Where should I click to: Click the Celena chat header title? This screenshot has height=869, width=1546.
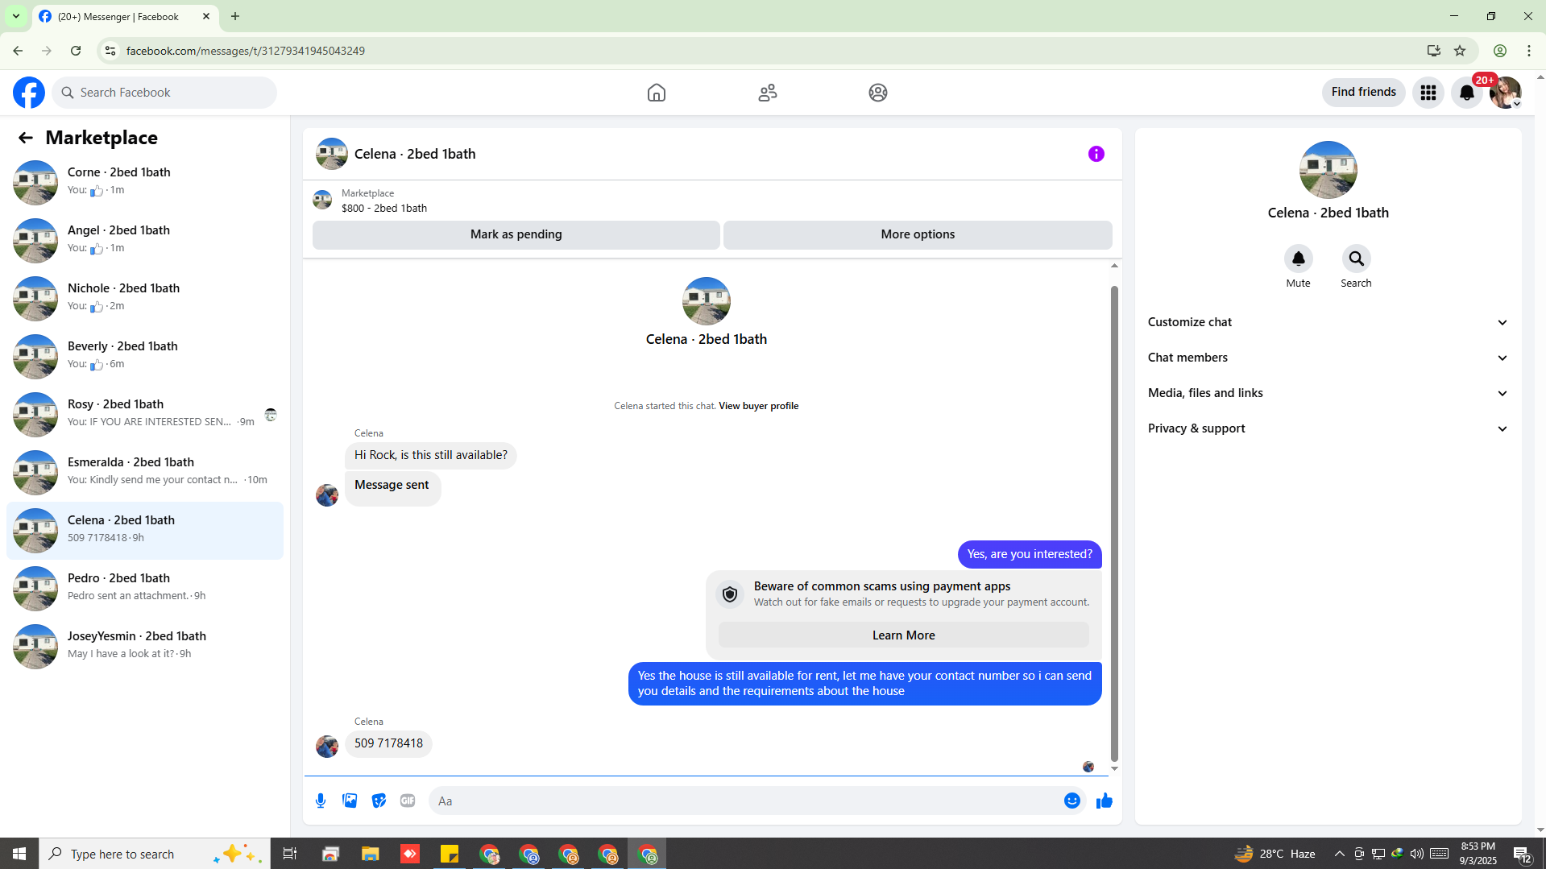[x=415, y=154]
